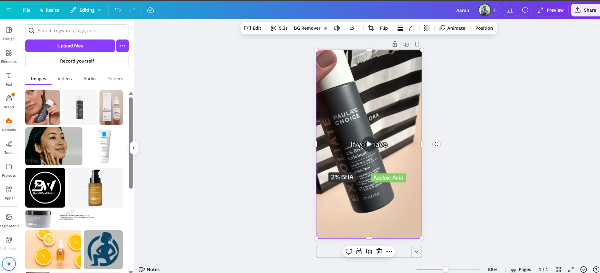Click the Animate button
The width and height of the screenshot is (600, 273).
[452, 28]
